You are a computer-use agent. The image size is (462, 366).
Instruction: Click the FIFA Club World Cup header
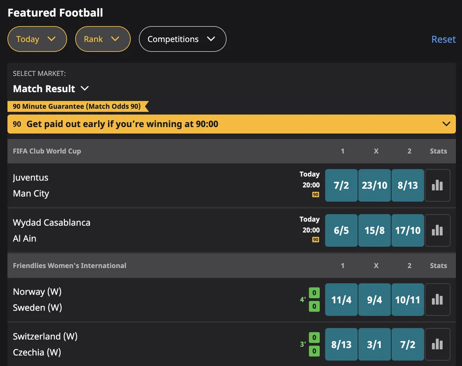[47, 151]
